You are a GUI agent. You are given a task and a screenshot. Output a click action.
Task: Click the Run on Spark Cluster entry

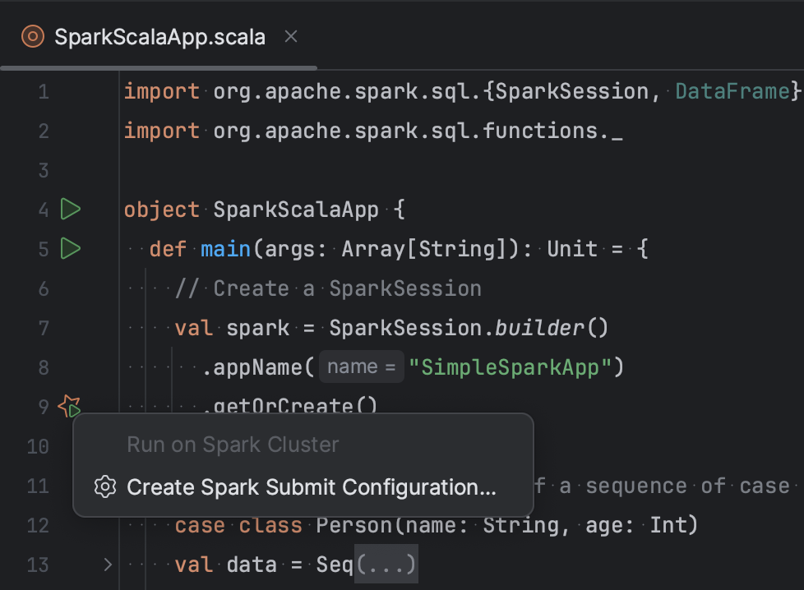pyautogui.click(x=233, y=445)
